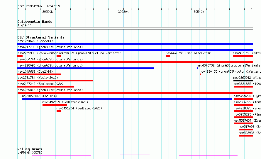Click the RefSeq Genes track heading
The image size is (261, 159).
(30, 149)
